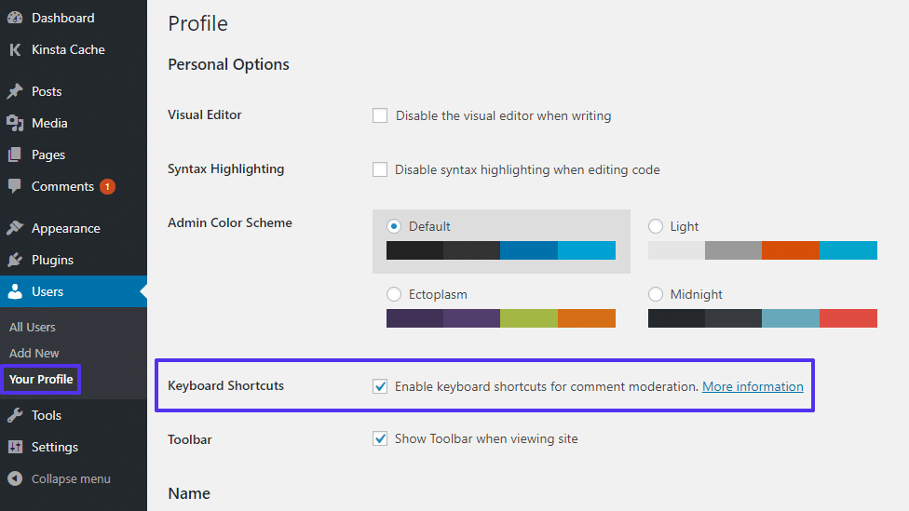Uncheck Show Toolbar when viewing site
The image size is (909, 511).
point(380,438)
